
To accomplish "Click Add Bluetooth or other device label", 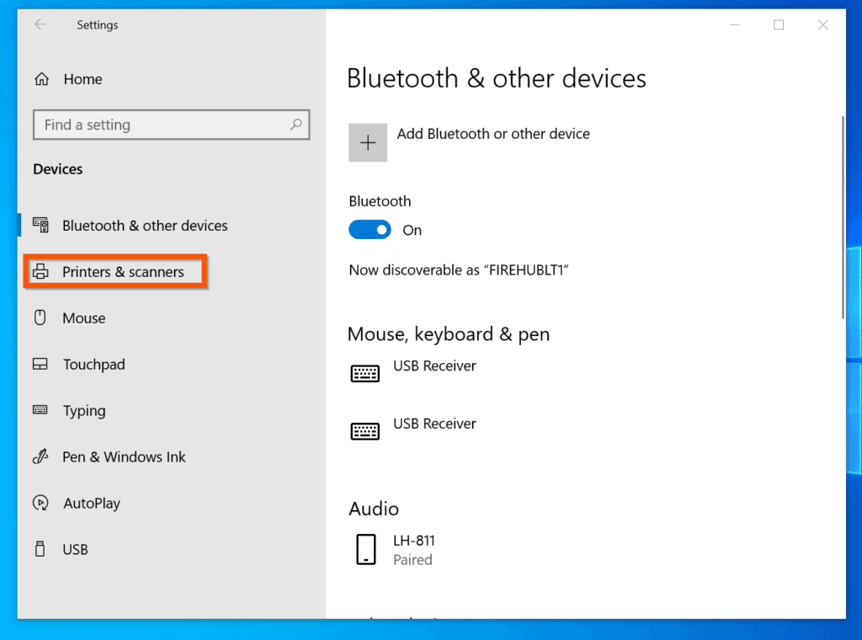I will coord(493,134).
